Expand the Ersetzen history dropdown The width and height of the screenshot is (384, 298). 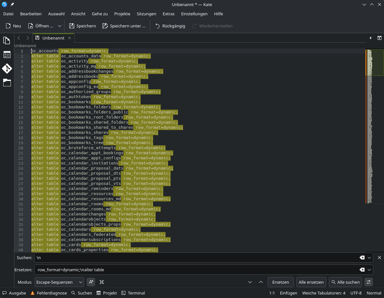click(x=370, y=270)
